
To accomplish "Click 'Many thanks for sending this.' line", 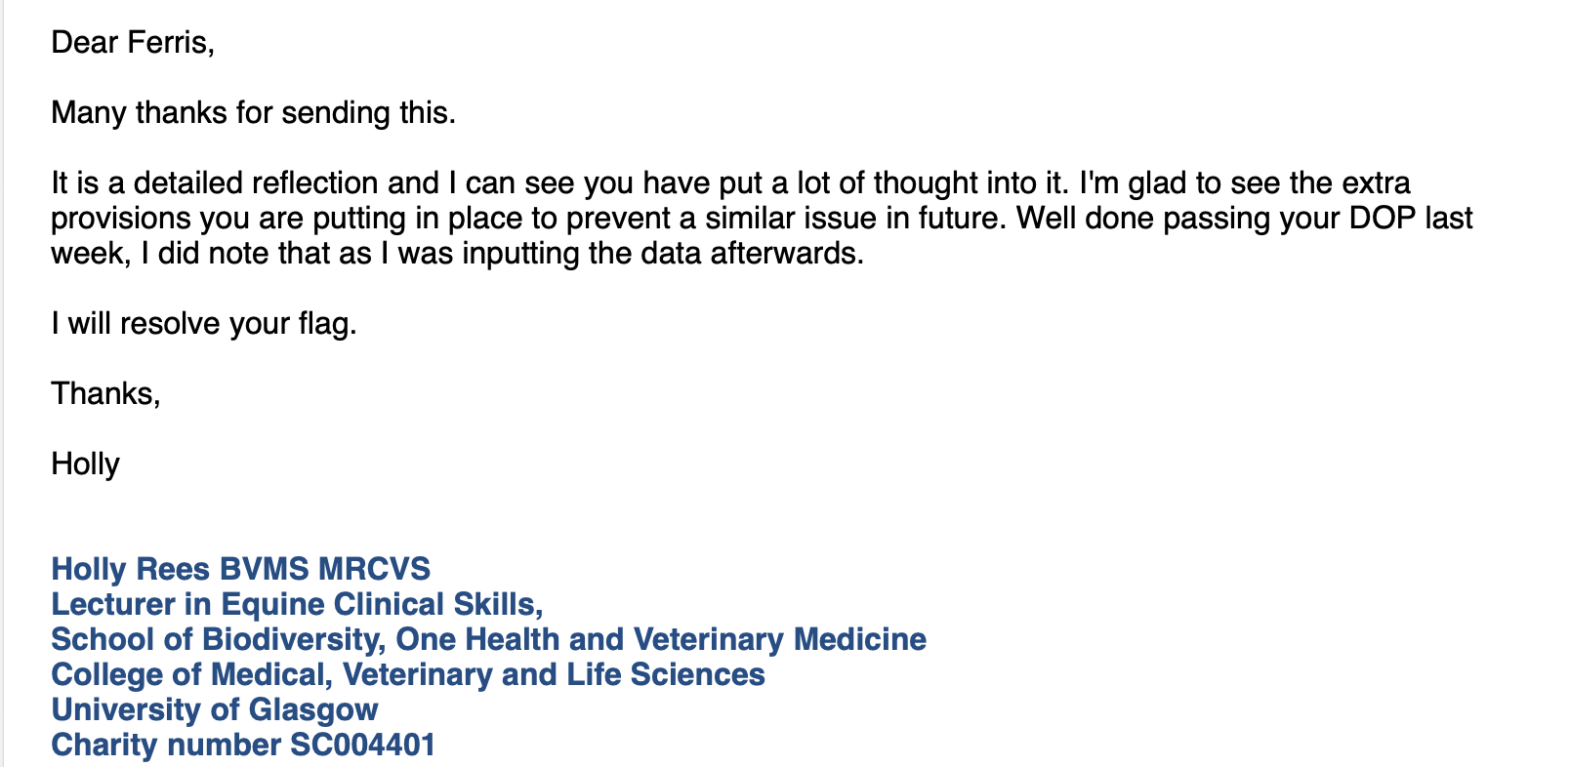I will click(254, 113).
